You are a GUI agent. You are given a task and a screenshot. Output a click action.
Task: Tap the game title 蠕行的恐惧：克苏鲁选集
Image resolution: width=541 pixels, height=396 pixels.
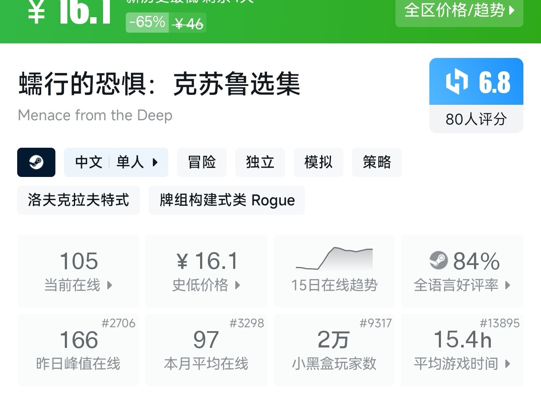point(159,84)
